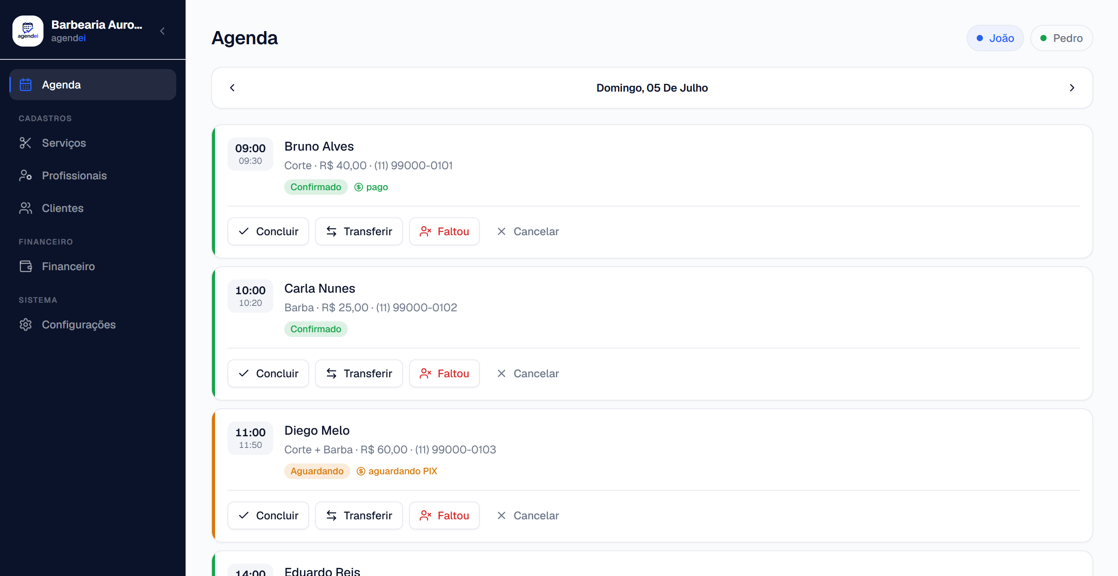
Task: Click the Financeiro wallet icon
Action: [x=26, y=266]
